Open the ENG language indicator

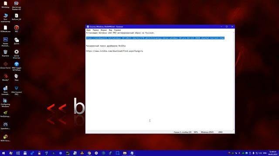(x=265, y=153)
